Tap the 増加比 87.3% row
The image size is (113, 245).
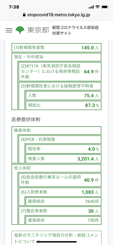point(63,106)
